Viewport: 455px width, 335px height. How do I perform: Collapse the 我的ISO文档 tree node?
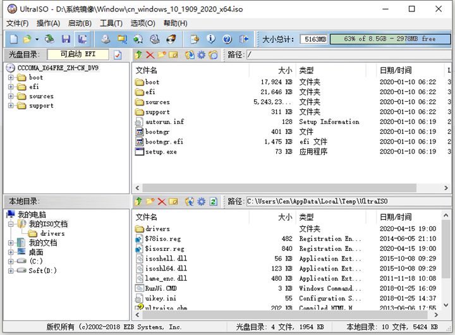click(11, 224)
